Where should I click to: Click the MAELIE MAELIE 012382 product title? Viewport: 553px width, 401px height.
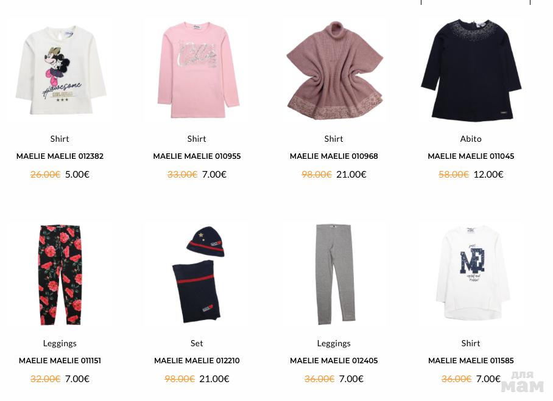click(x=60, y=156)
